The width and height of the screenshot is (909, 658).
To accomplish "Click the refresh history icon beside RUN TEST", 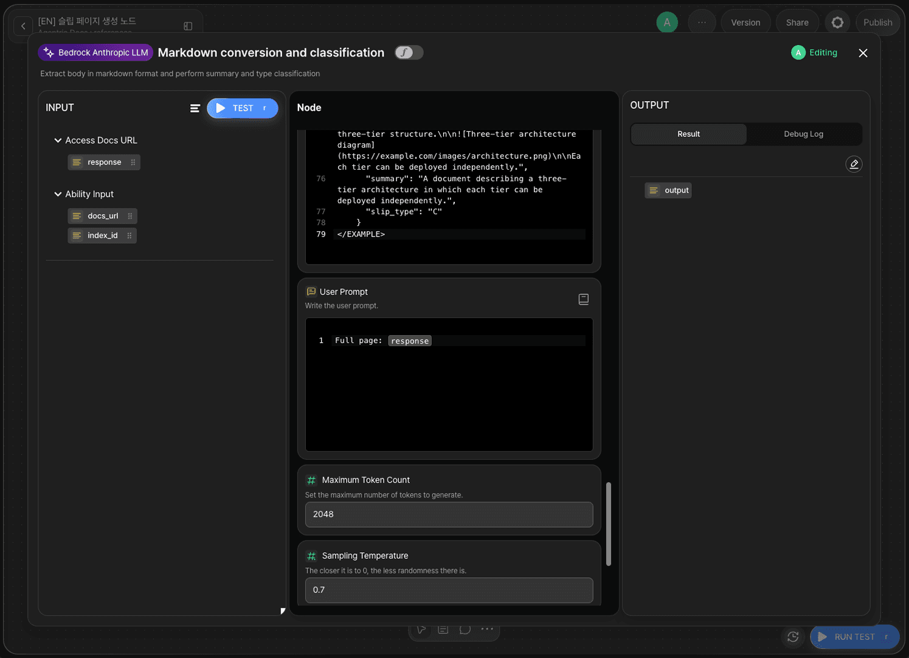I will (x=793, y=637).
